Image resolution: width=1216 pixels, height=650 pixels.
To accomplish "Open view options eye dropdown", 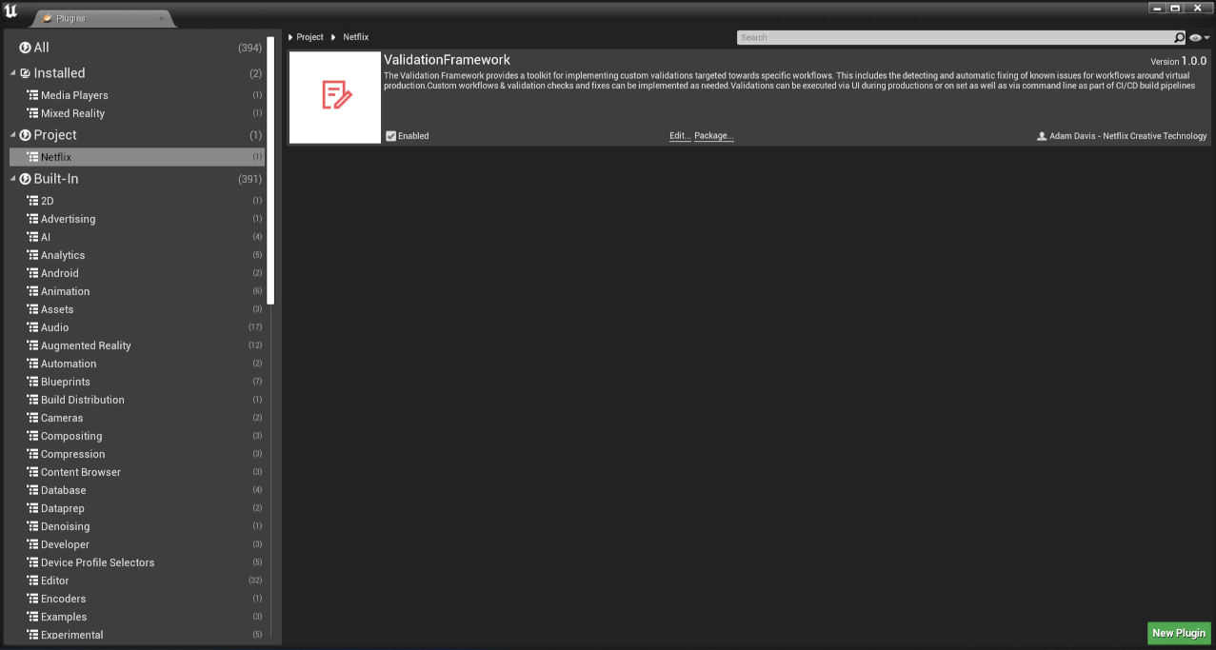I will click(1199, 38).
